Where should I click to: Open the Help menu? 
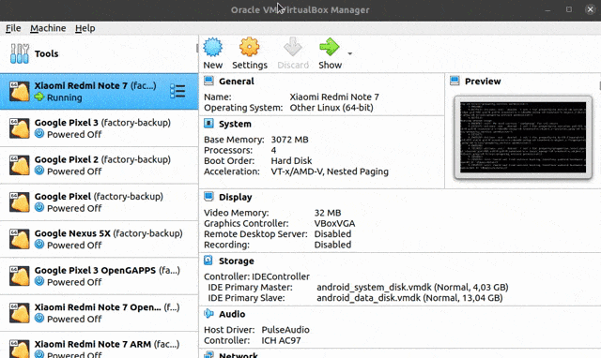[85, 28]
